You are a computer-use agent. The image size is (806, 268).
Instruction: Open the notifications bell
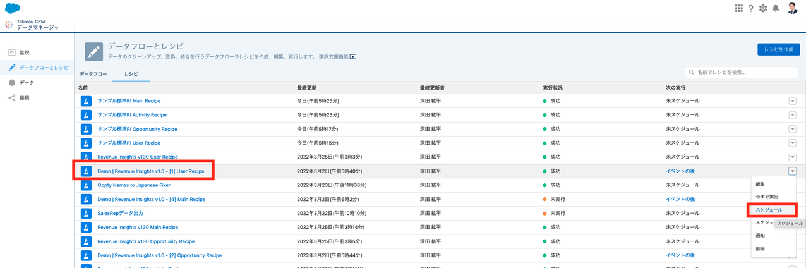click(776, 8)
